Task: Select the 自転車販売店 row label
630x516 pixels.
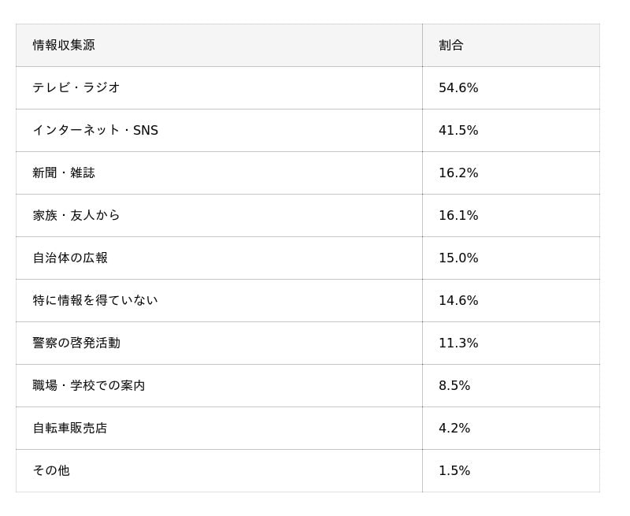Action: pos(70,429)
